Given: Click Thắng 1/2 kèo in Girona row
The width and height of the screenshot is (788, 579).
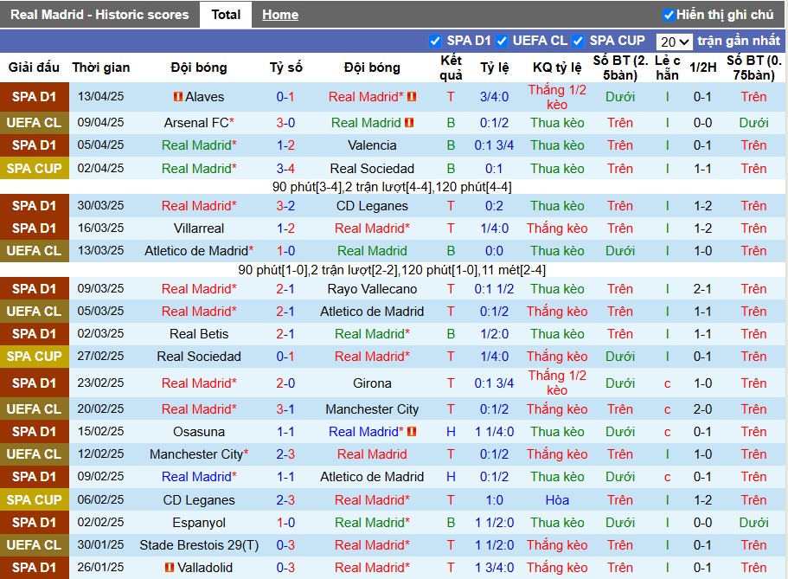Looking at the screenshot, I should 557,383.
